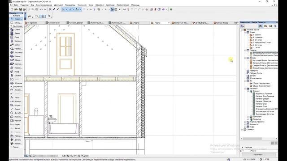Select the Window (Окно) tool

pyautogui.click(x=16, y=37)
